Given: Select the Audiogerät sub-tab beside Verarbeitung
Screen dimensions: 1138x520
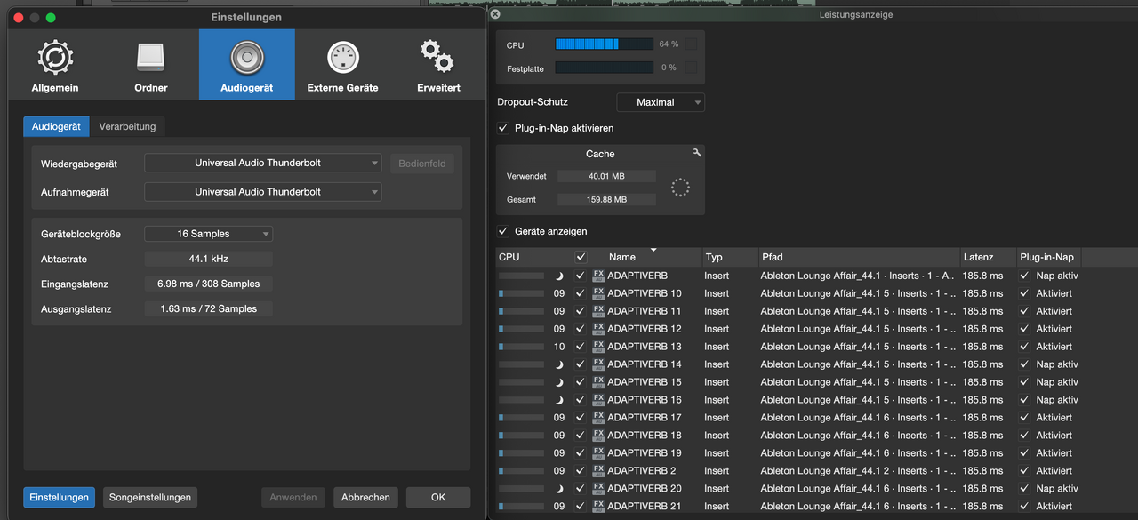Looking at the screenshot, I should pos(56,126).
